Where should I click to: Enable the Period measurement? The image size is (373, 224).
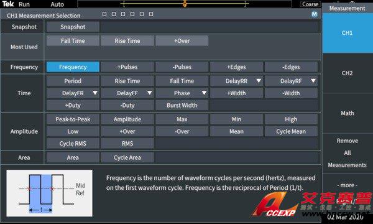(x=73, y=81)
